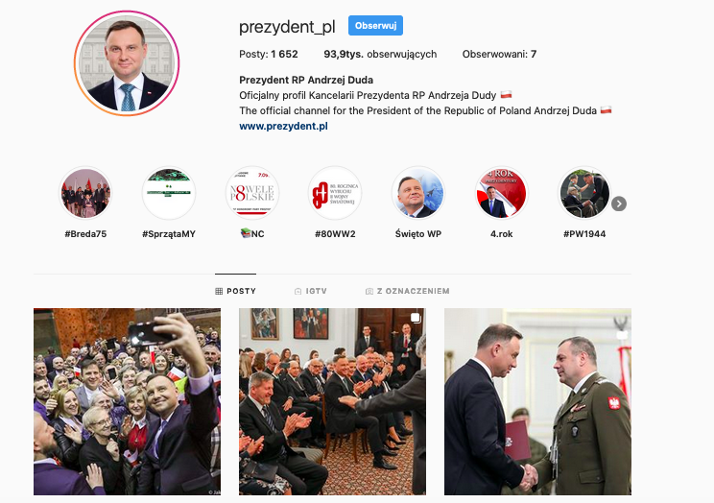This screenshot has height=503, width=714.
Task: Open the NC books story highlight
Action: point(252,193)
